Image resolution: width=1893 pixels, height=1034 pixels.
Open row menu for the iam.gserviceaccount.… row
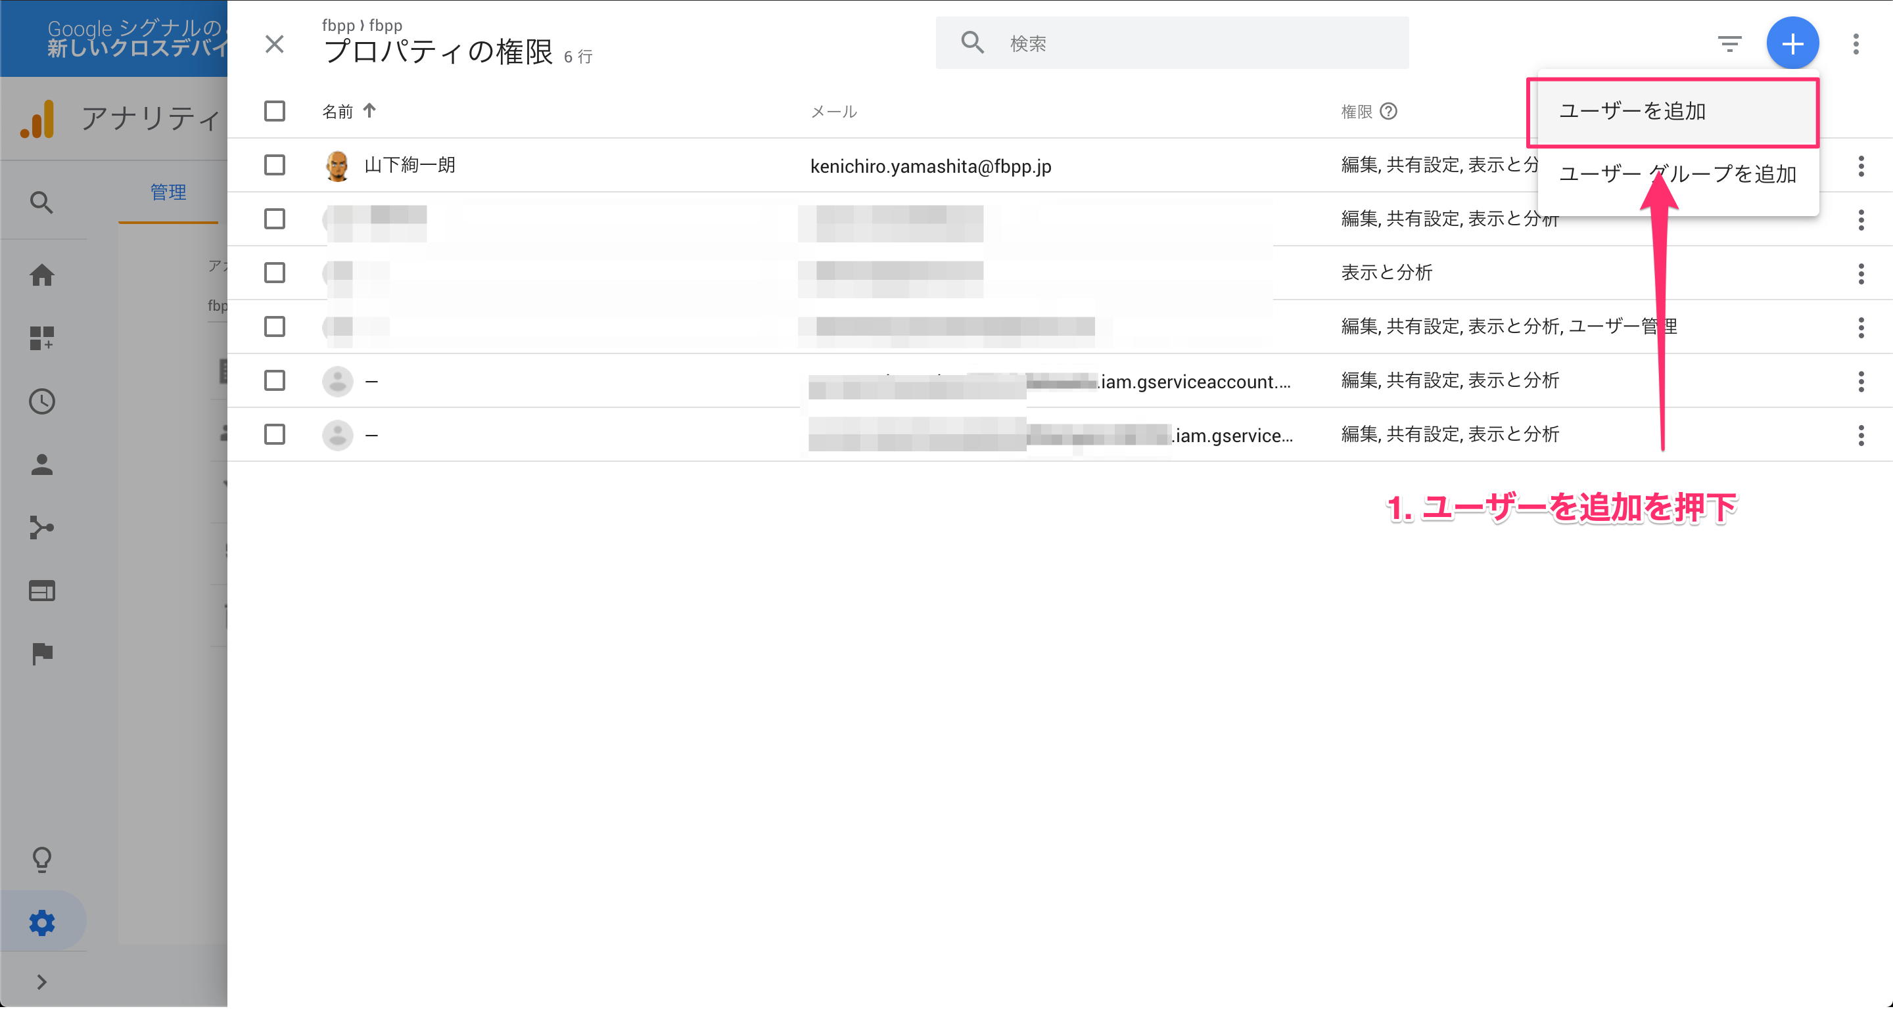(1861, 381)
